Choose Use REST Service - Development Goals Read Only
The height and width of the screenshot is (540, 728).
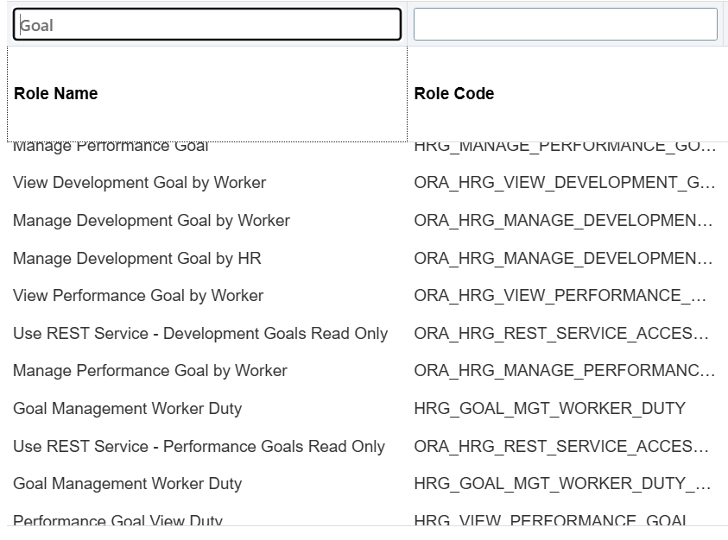[x=200, y=333]
